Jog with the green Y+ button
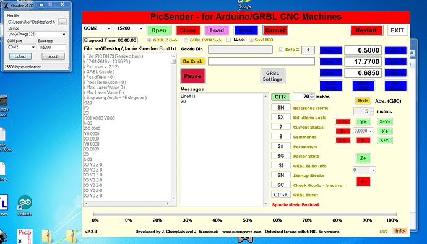The height and width of the screenshot is (244, 427). point(363,122)
